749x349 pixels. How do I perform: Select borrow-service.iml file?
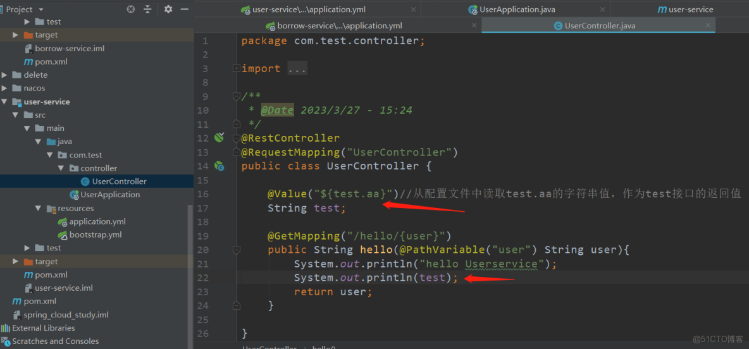(x=69, y=48)
